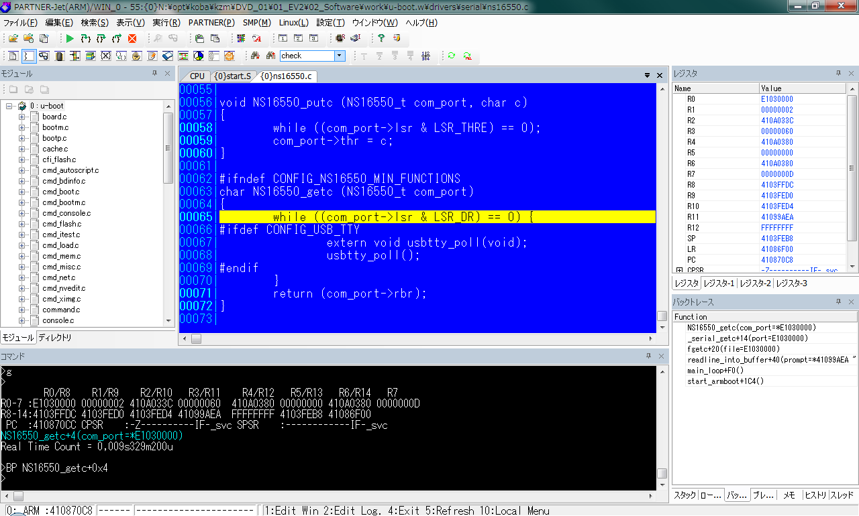
Task: Click the Value column header in registers
Action: point(803,88)
